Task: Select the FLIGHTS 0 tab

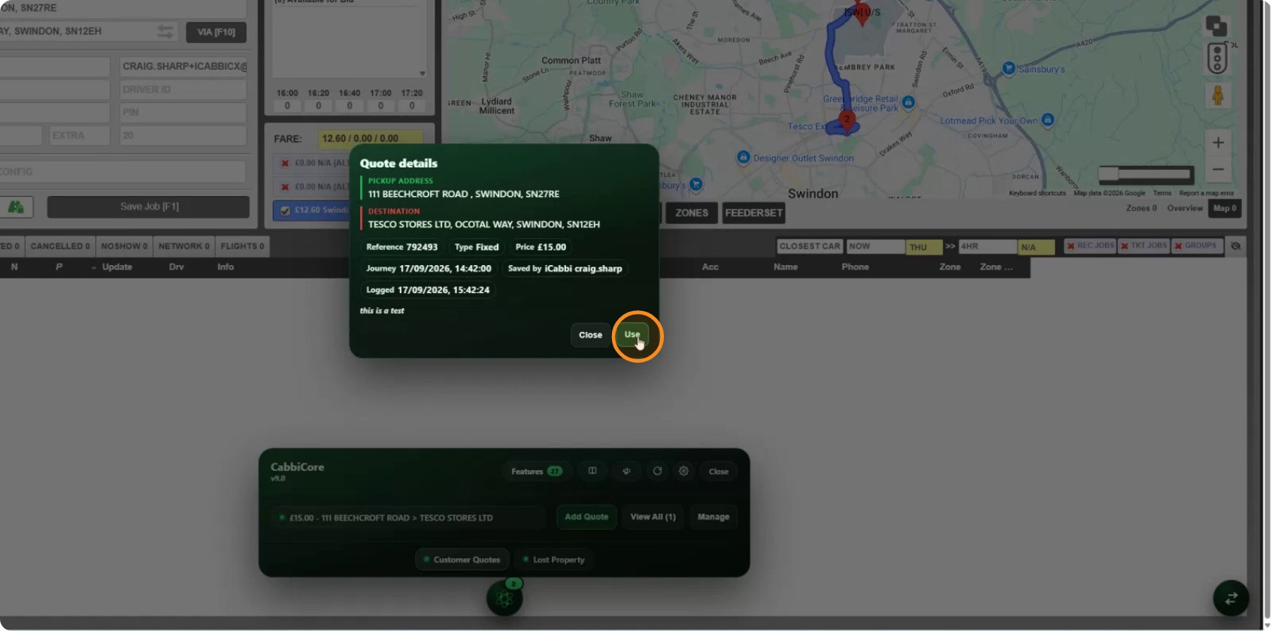Action: (x=242, y=246)
